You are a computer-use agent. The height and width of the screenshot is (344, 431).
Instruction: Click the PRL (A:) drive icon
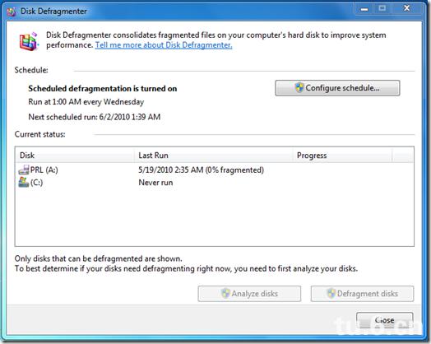pos(24,170)
